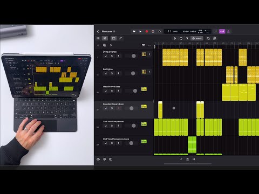This screenshot has height=194, width=259.
Task: Duplicate track using the copy-plus icon
Action: pos(104,45)
